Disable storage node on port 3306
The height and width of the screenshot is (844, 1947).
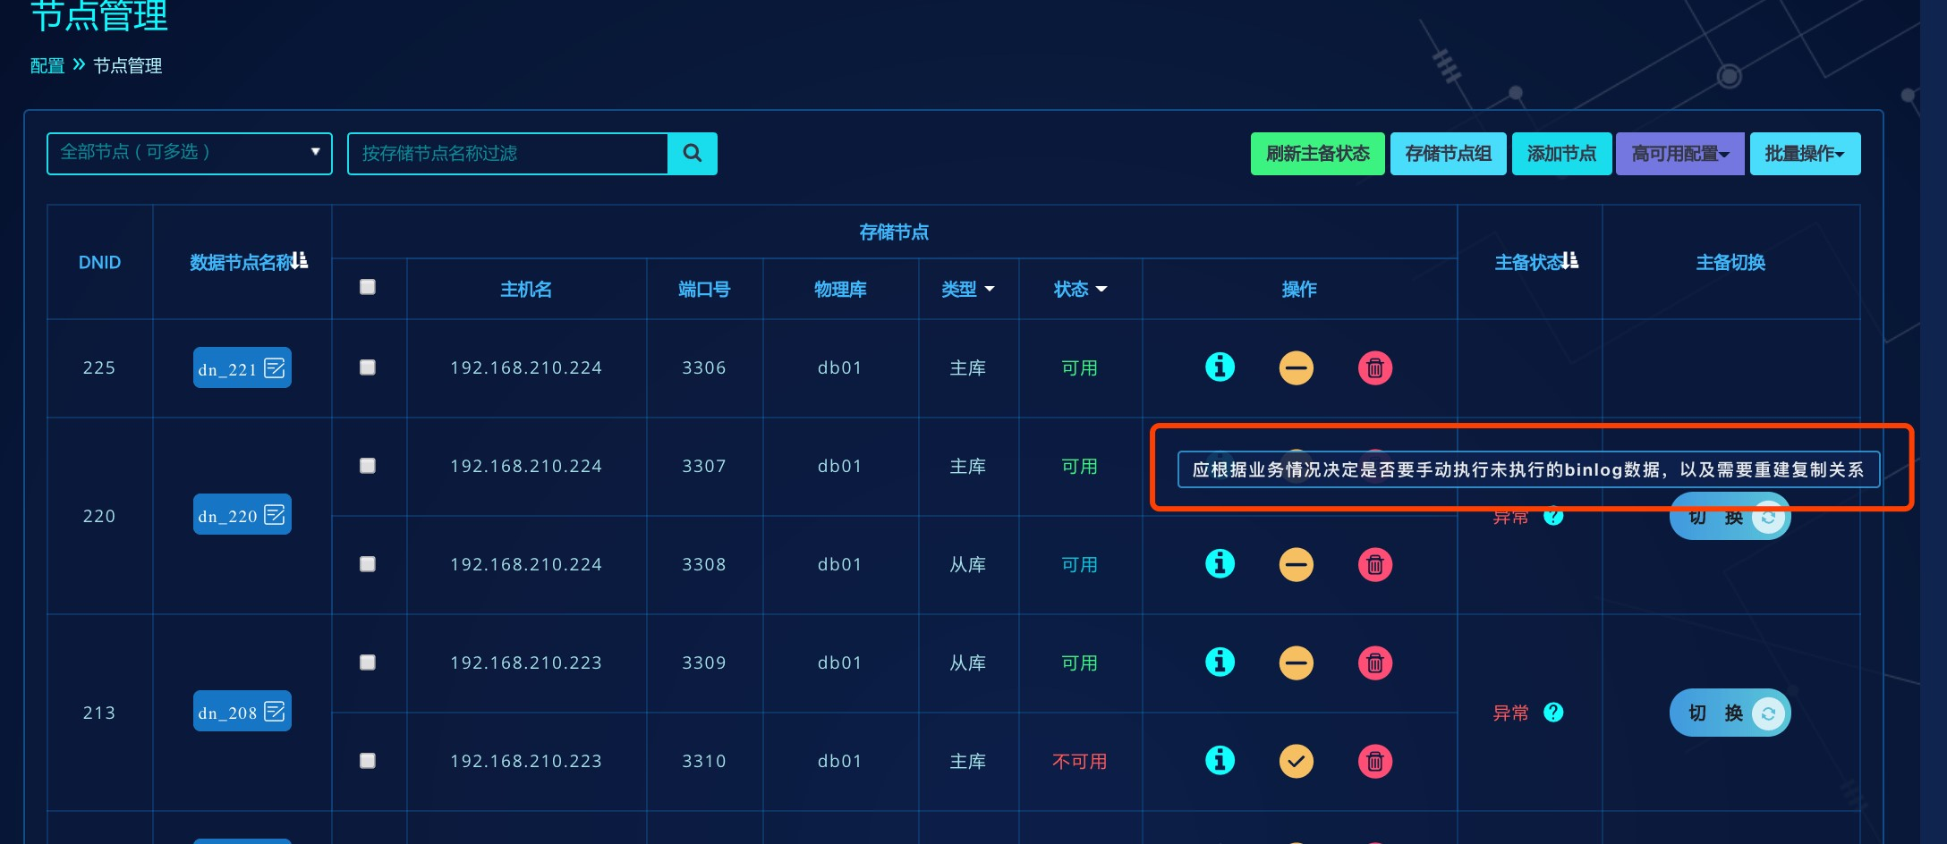pos(1297,367)
